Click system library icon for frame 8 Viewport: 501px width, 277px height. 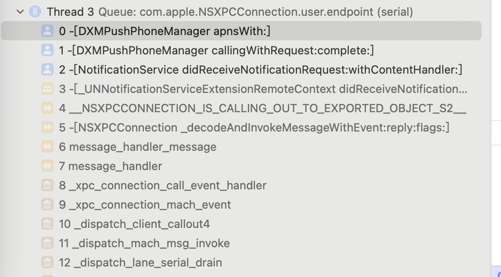tap(47, 185)
